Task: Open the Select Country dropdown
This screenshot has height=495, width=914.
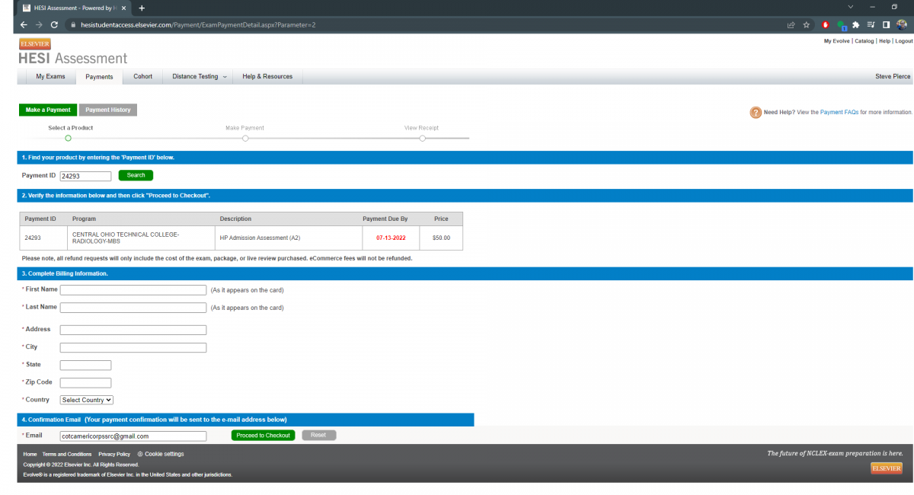Action: coord(87,400)
